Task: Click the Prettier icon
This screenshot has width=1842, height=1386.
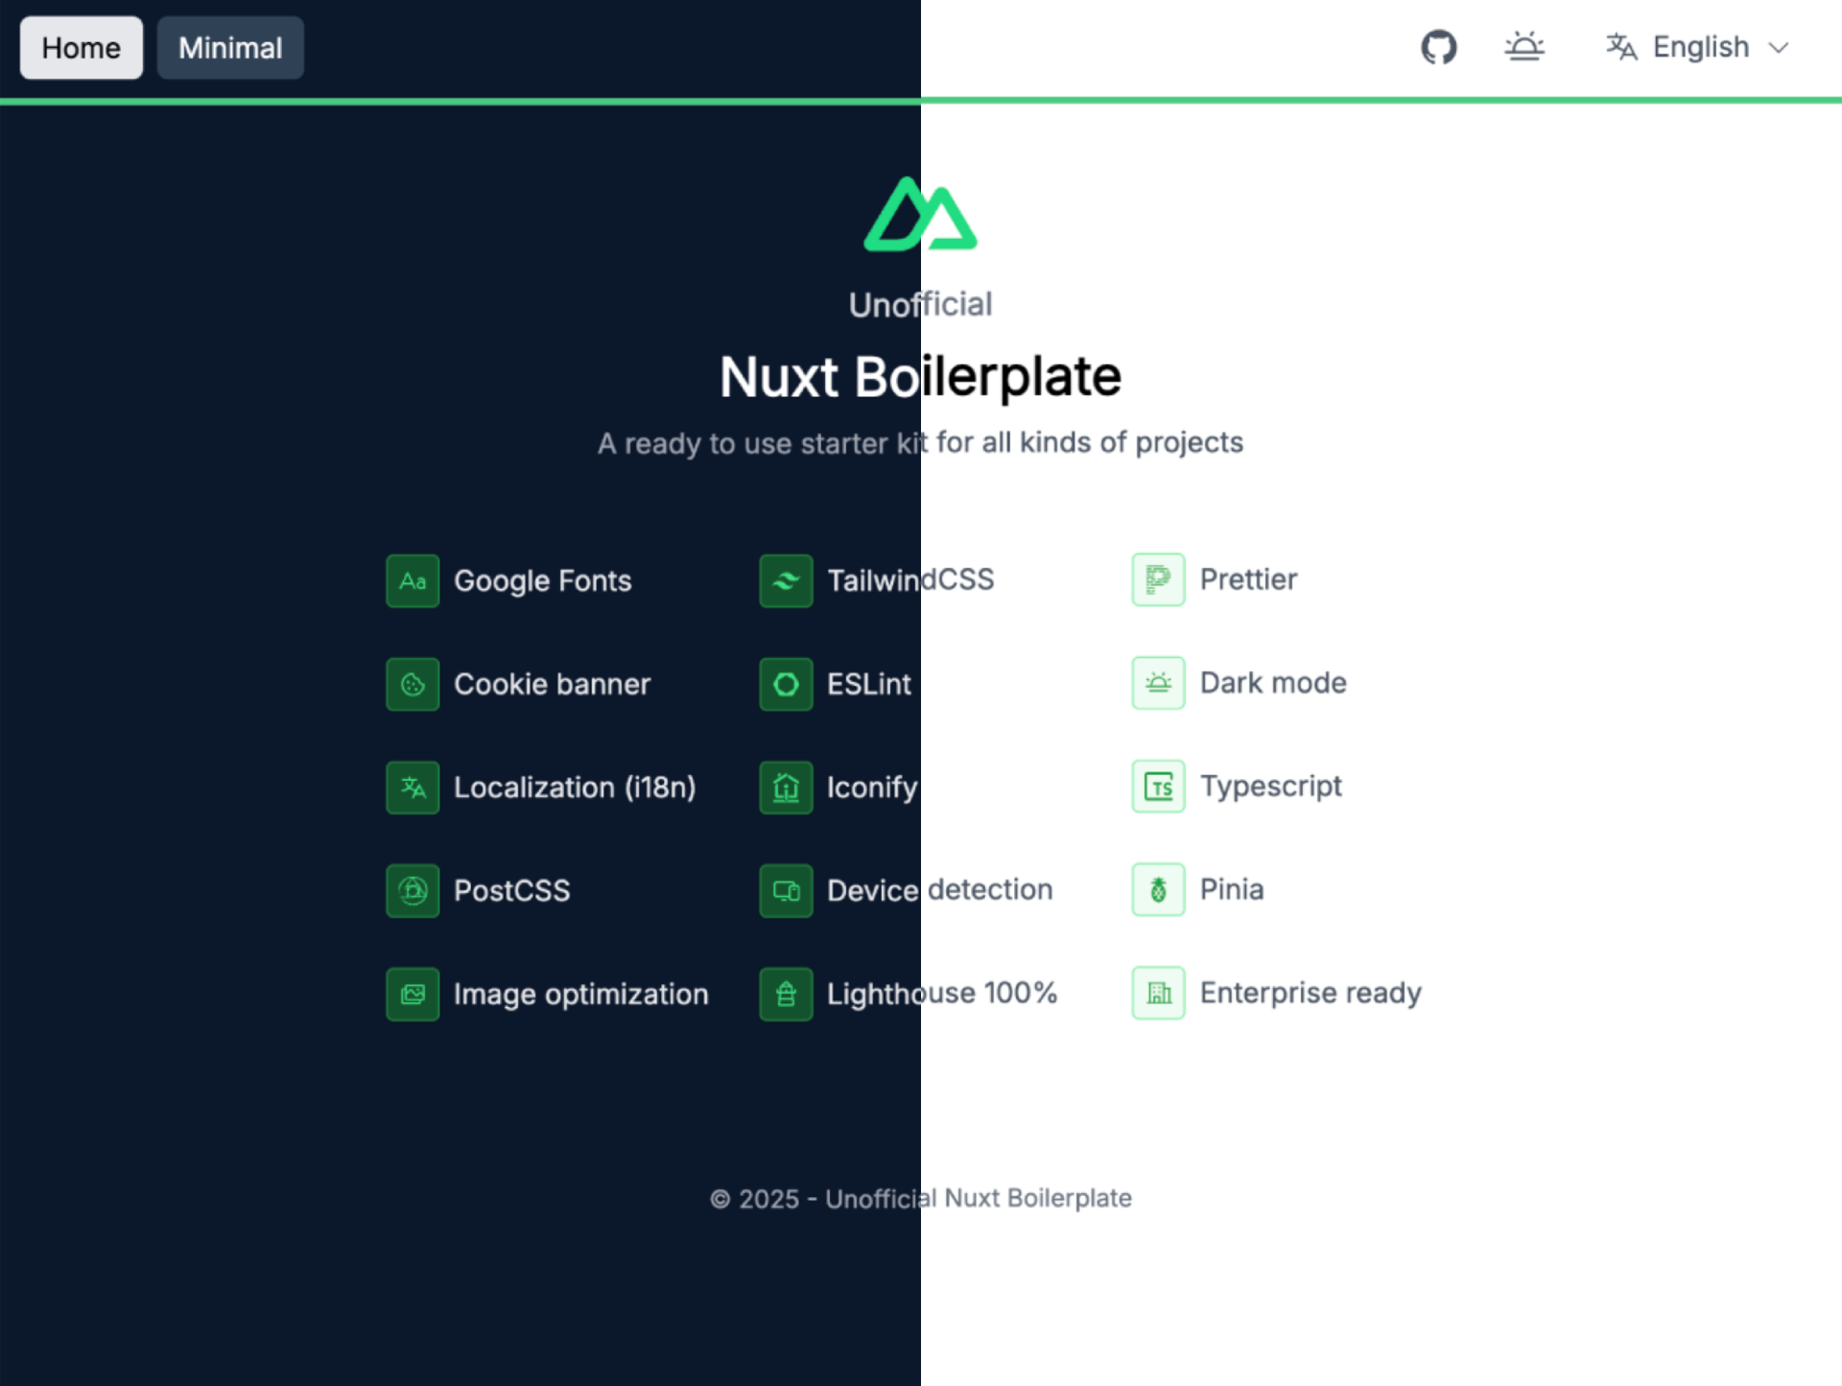Action: [x=1158, y=579]
